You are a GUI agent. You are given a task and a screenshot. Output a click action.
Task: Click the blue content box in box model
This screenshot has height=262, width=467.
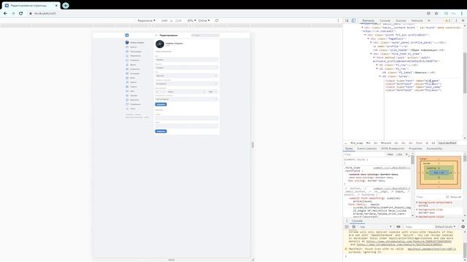[439, 172]
